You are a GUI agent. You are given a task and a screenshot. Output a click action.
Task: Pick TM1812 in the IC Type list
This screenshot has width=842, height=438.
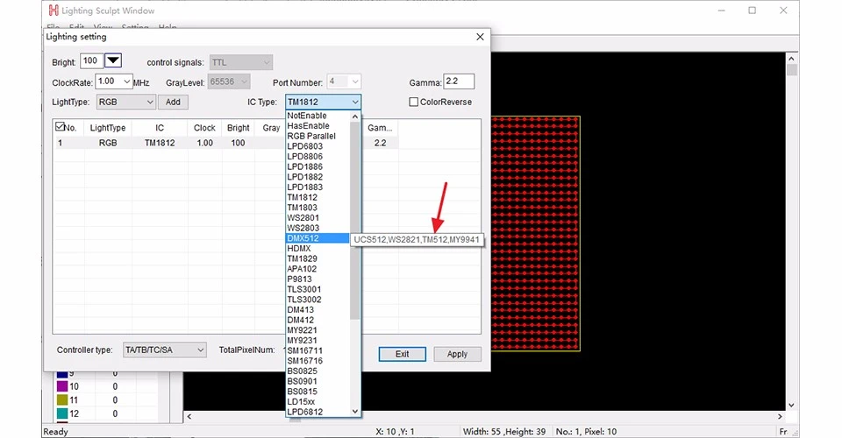(318, 197)
